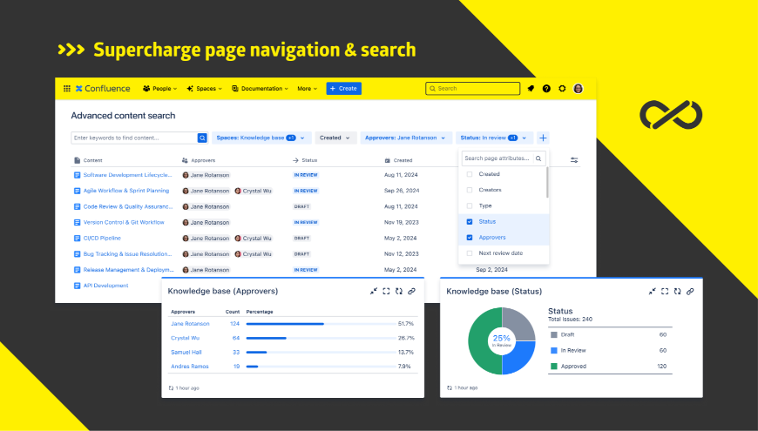Open the app switcher grid icon

67,89
